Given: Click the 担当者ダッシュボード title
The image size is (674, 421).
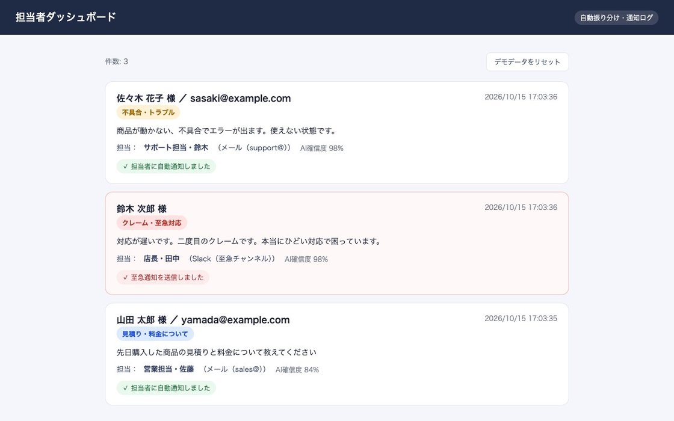Looking at the screenshot, I should 66,17.
